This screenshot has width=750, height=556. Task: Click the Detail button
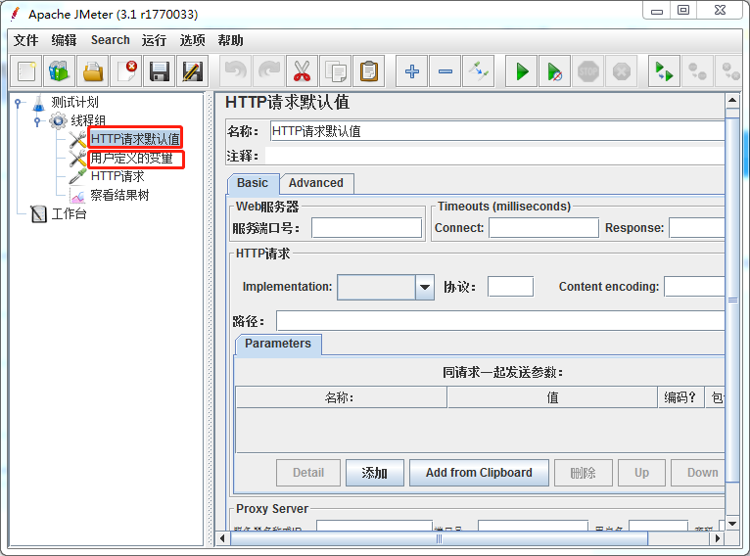tap(308, 474)
